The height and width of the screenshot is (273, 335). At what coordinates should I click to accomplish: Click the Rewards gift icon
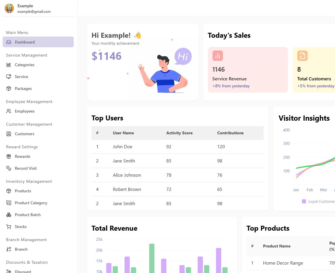pos(9,156)
